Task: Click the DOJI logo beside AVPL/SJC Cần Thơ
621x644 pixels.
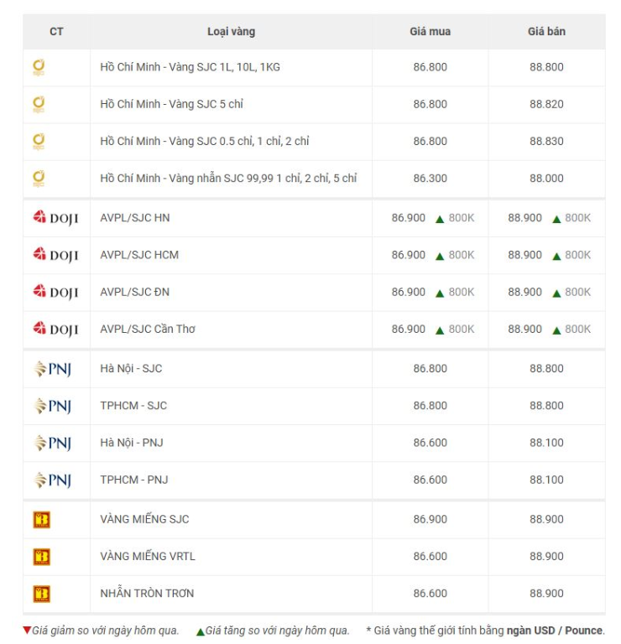Action: pyautogui.click(x=55, y=329)
